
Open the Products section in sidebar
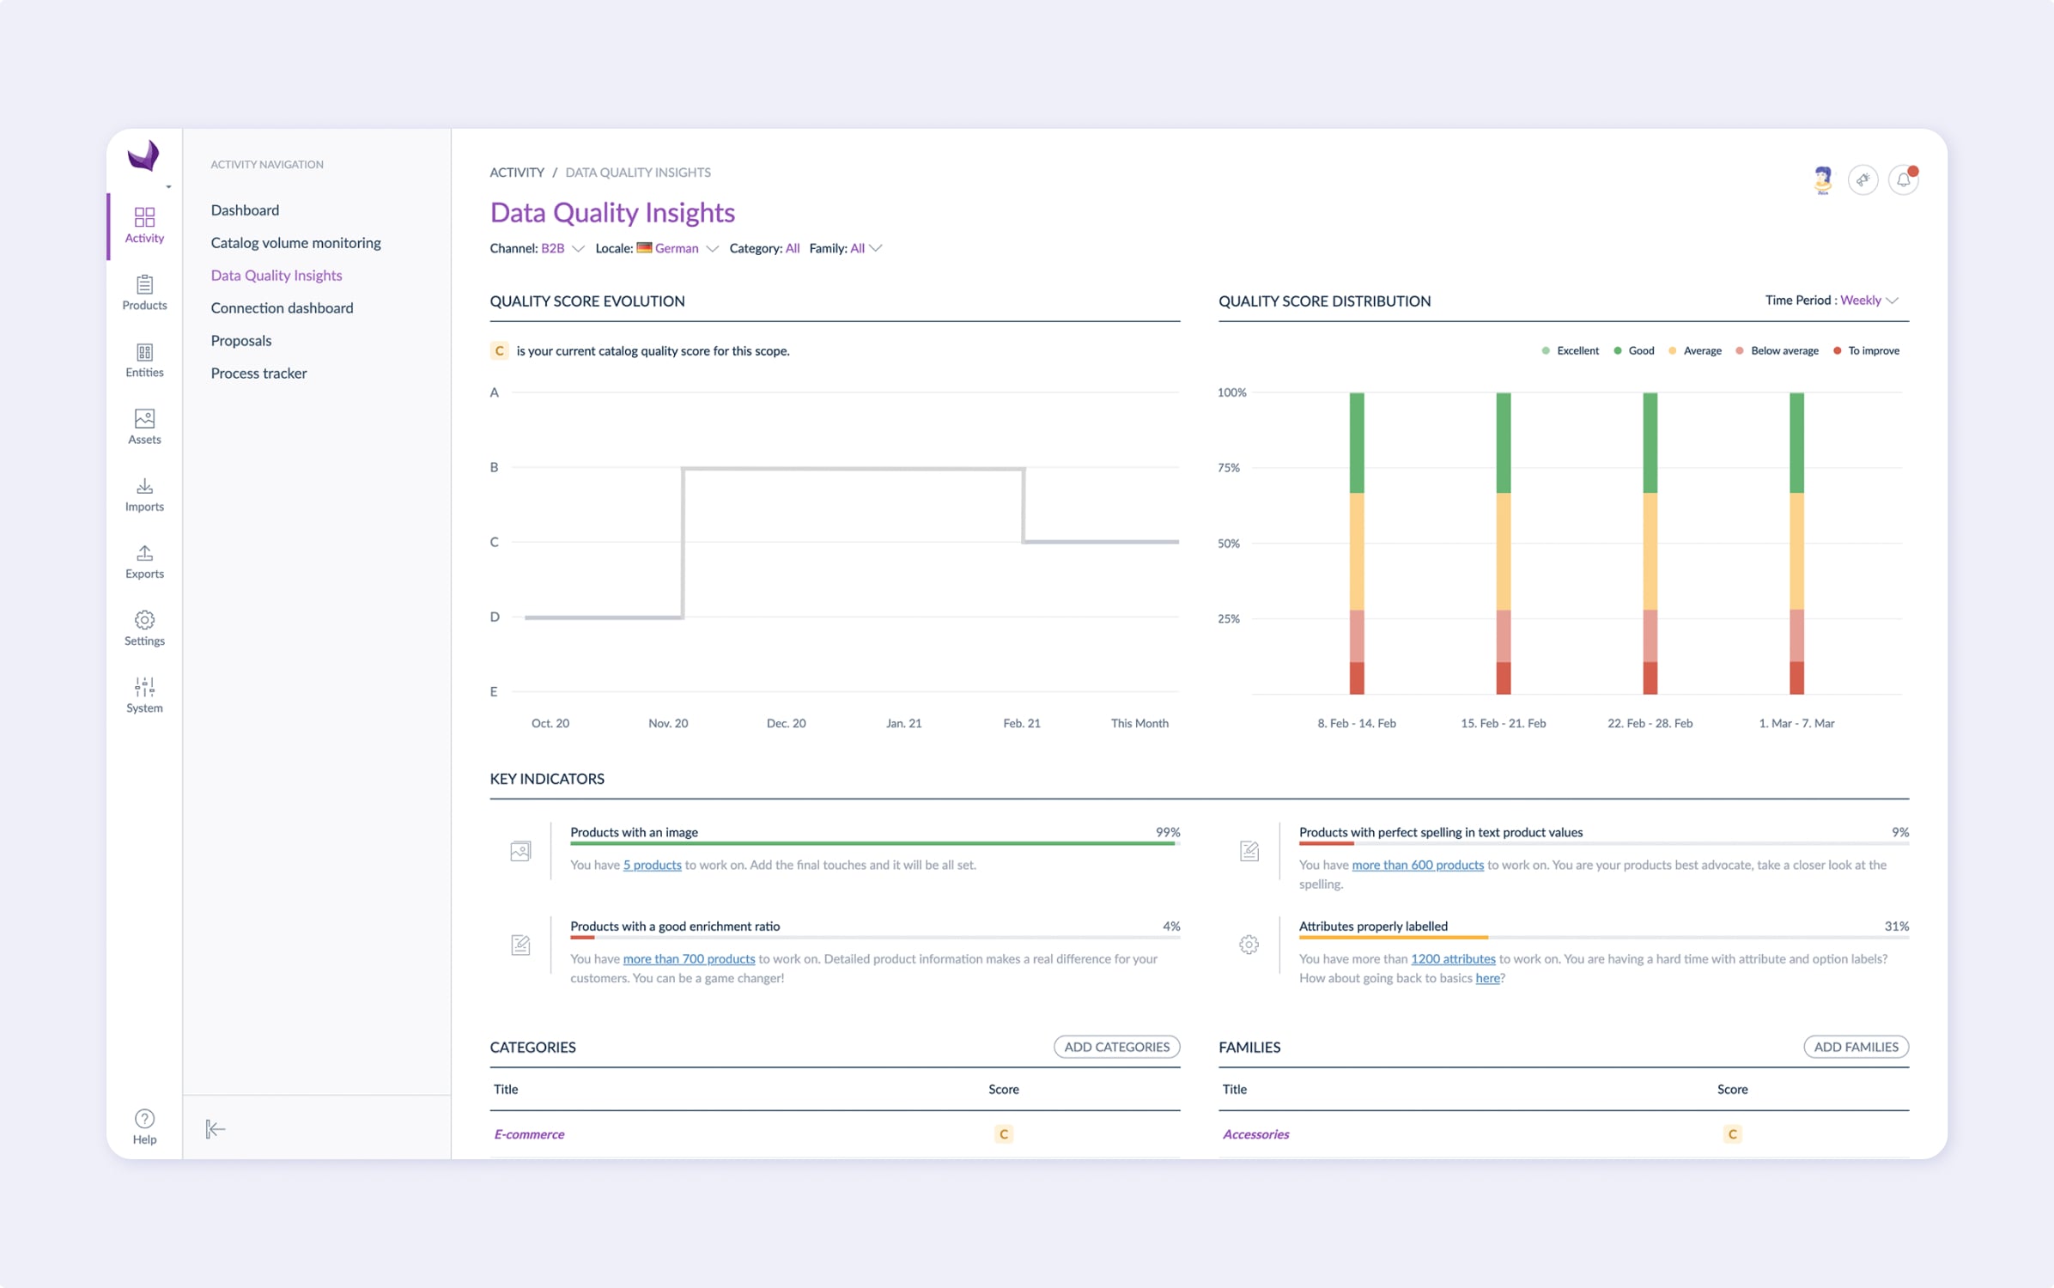[144, 293]
